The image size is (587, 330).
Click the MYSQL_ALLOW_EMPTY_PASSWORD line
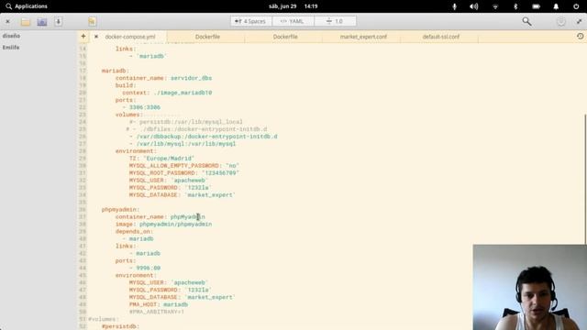pos(184,166)
